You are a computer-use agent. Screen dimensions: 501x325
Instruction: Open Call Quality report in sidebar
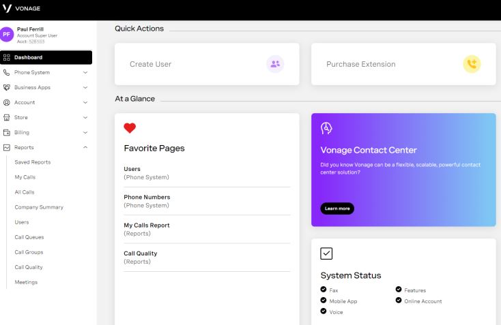tap(29, 267)
